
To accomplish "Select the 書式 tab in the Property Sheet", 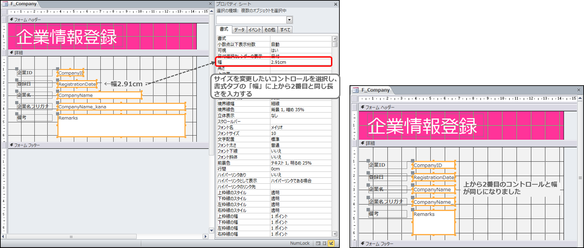I will point(224,29).
